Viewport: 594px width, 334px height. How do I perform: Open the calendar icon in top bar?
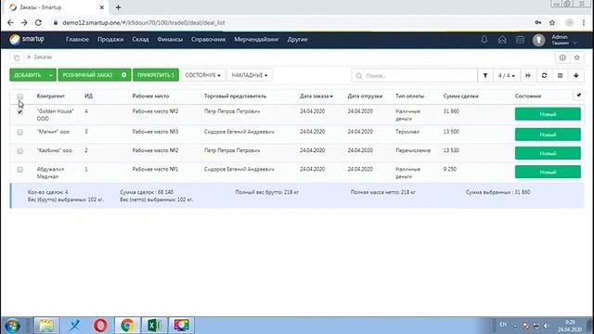[x=520, y=39]
